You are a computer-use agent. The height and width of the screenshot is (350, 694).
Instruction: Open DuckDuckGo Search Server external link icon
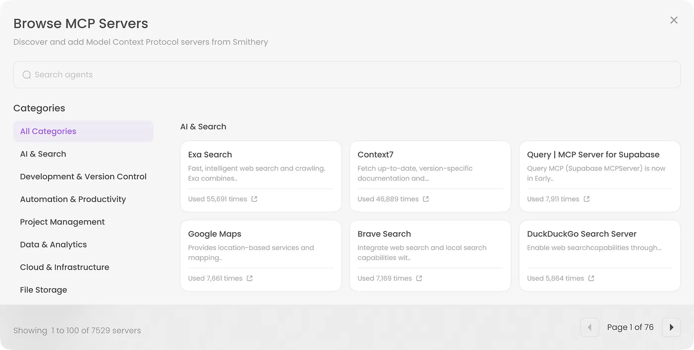pyautogui.click(x=591, y=278)
